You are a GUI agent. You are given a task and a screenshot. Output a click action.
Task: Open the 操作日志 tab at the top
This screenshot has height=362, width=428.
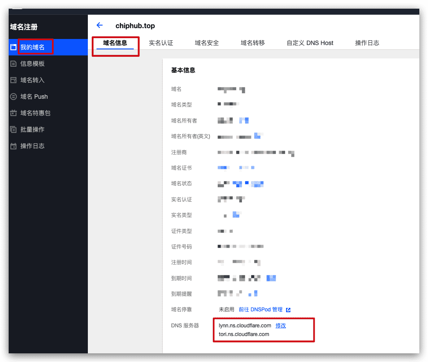(367, 43)
